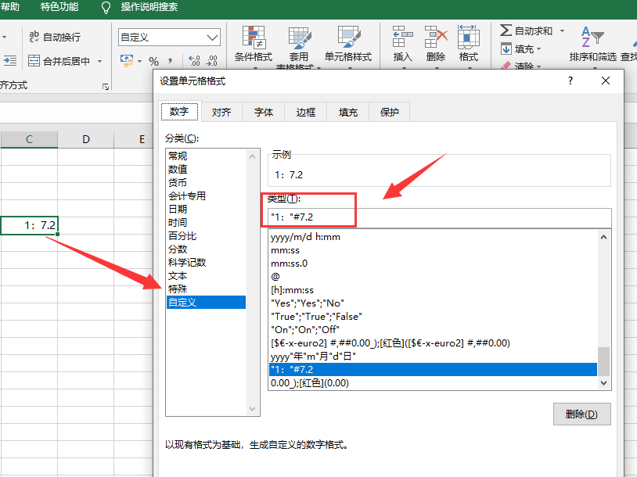This screenshot has height=477, width=637.
Task: Click the Clear (清除) eraser icon
Action: pyautogui.click(x=506, y=66)
